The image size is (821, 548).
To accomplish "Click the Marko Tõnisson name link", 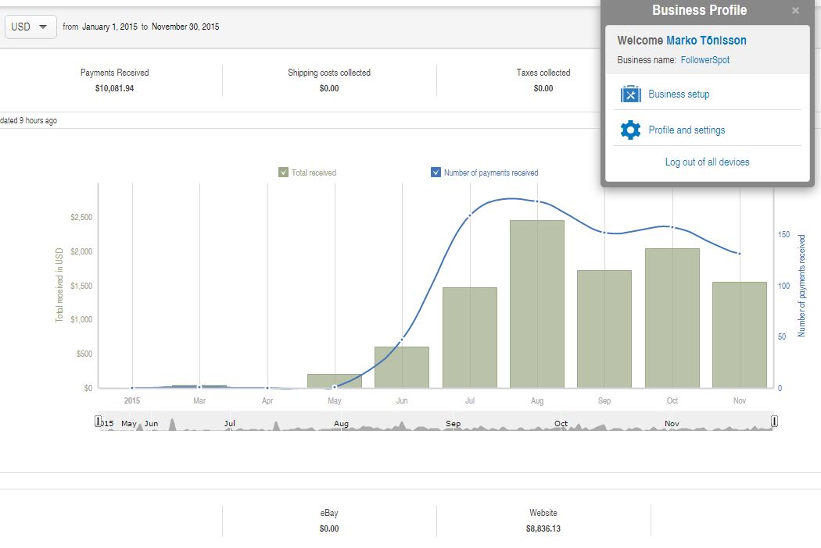I will (x=706, y=41).
